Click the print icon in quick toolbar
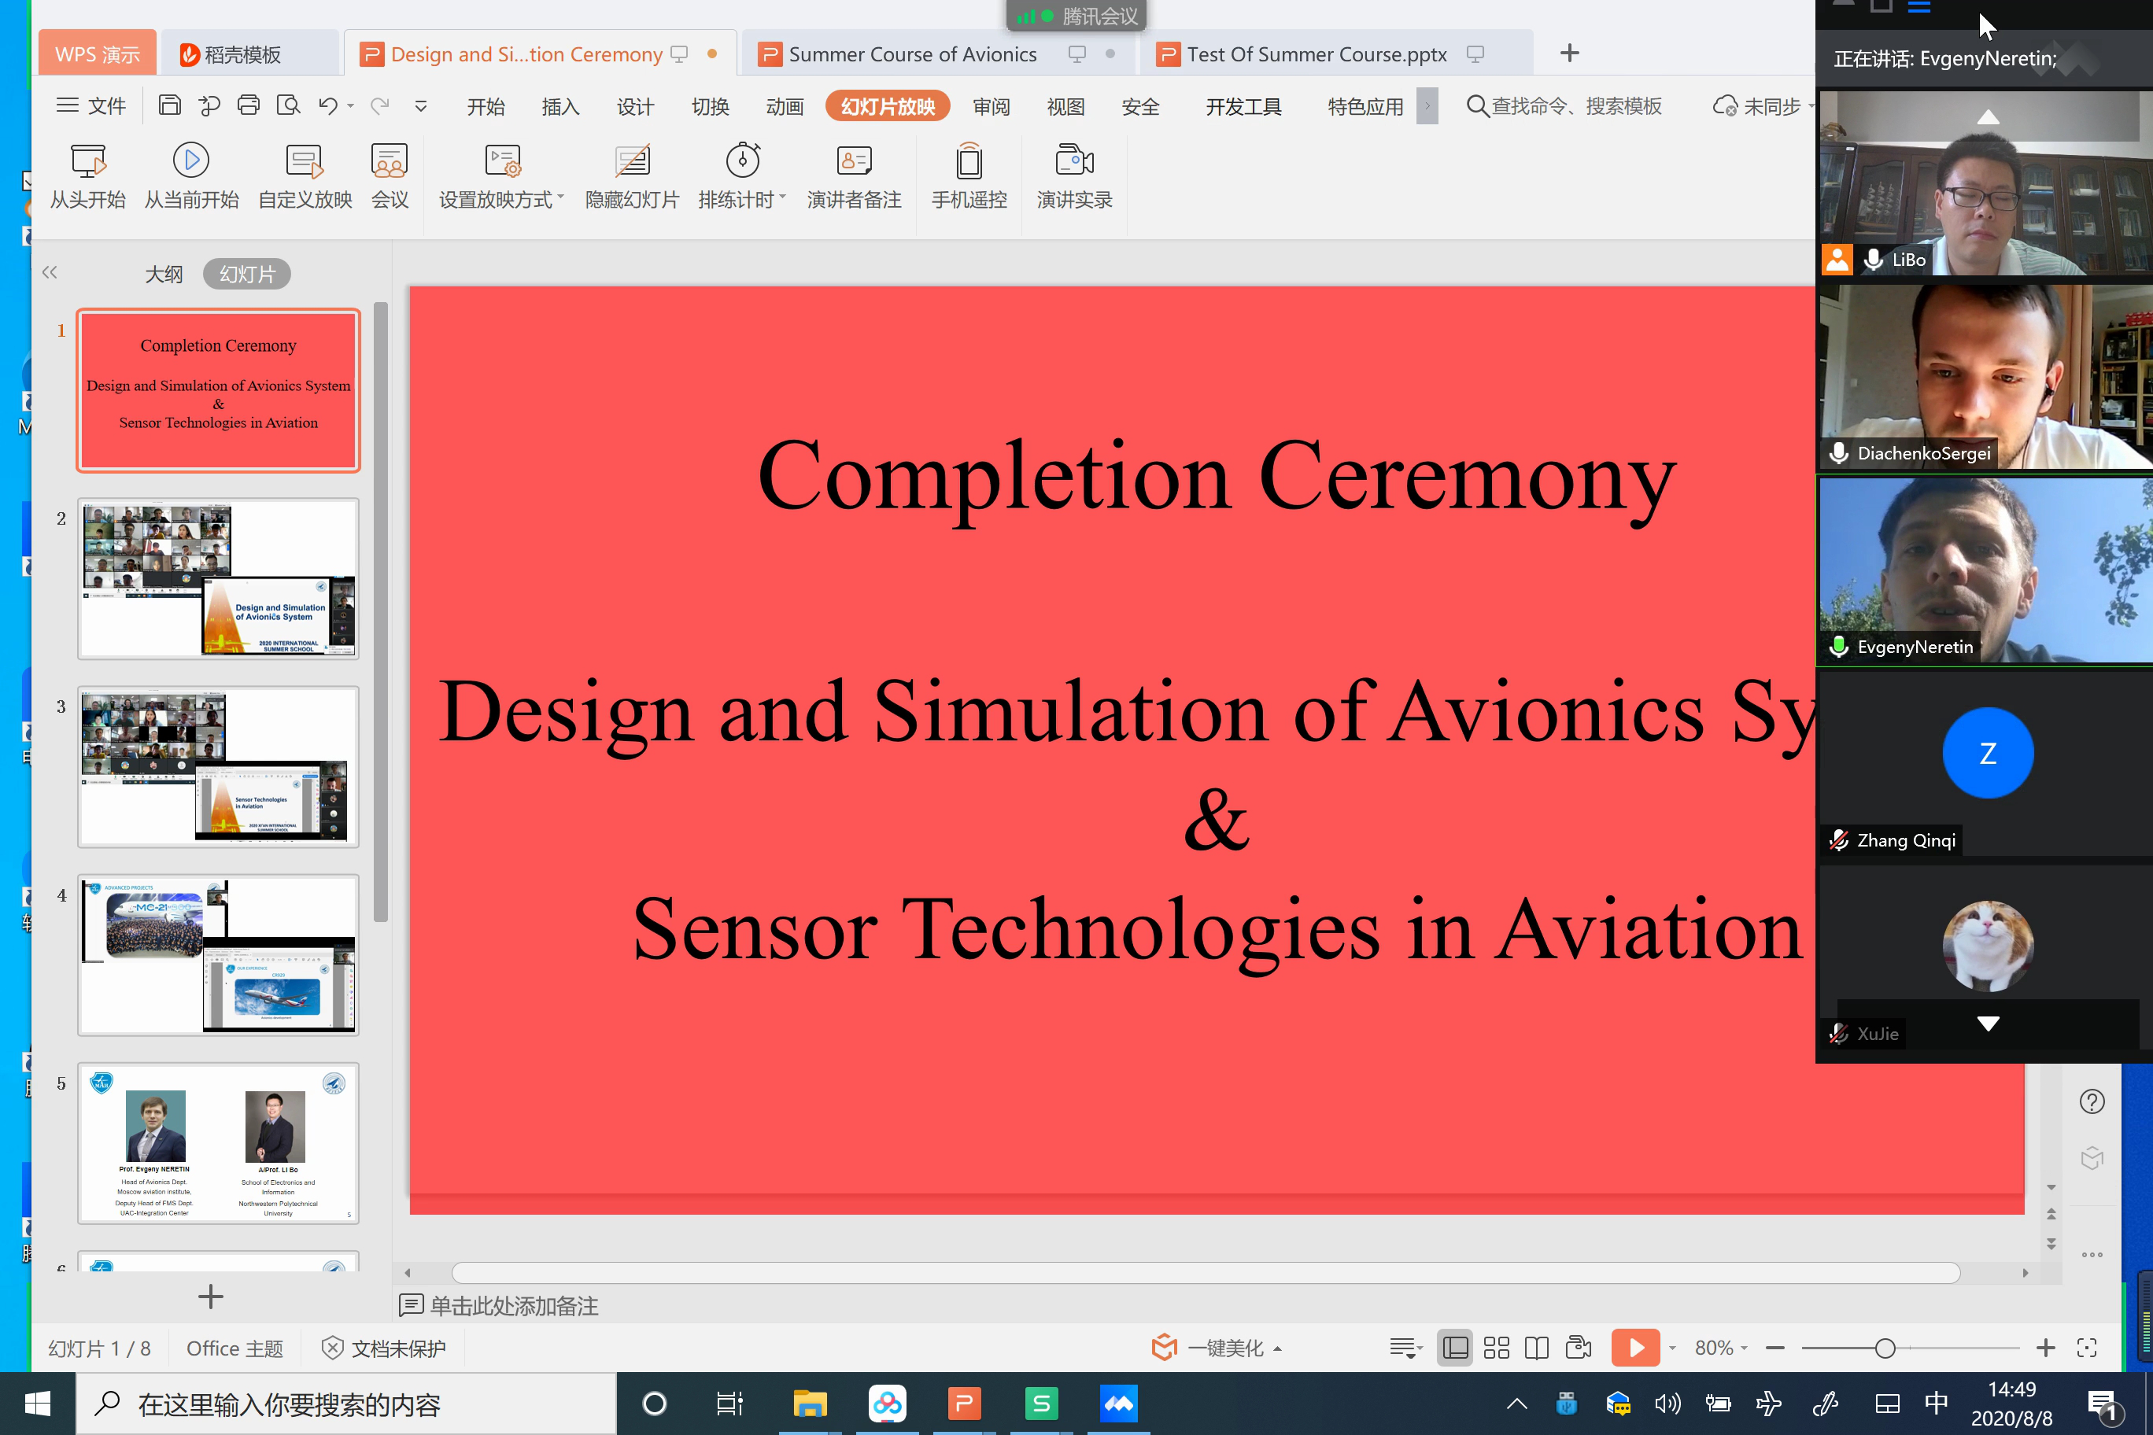Screen dimensions: 2153x1435 pos(248,105)
